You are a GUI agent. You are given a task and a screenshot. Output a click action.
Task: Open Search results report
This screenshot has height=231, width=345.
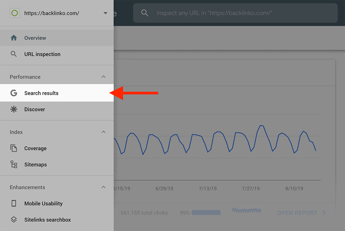[x=41, y=93]
